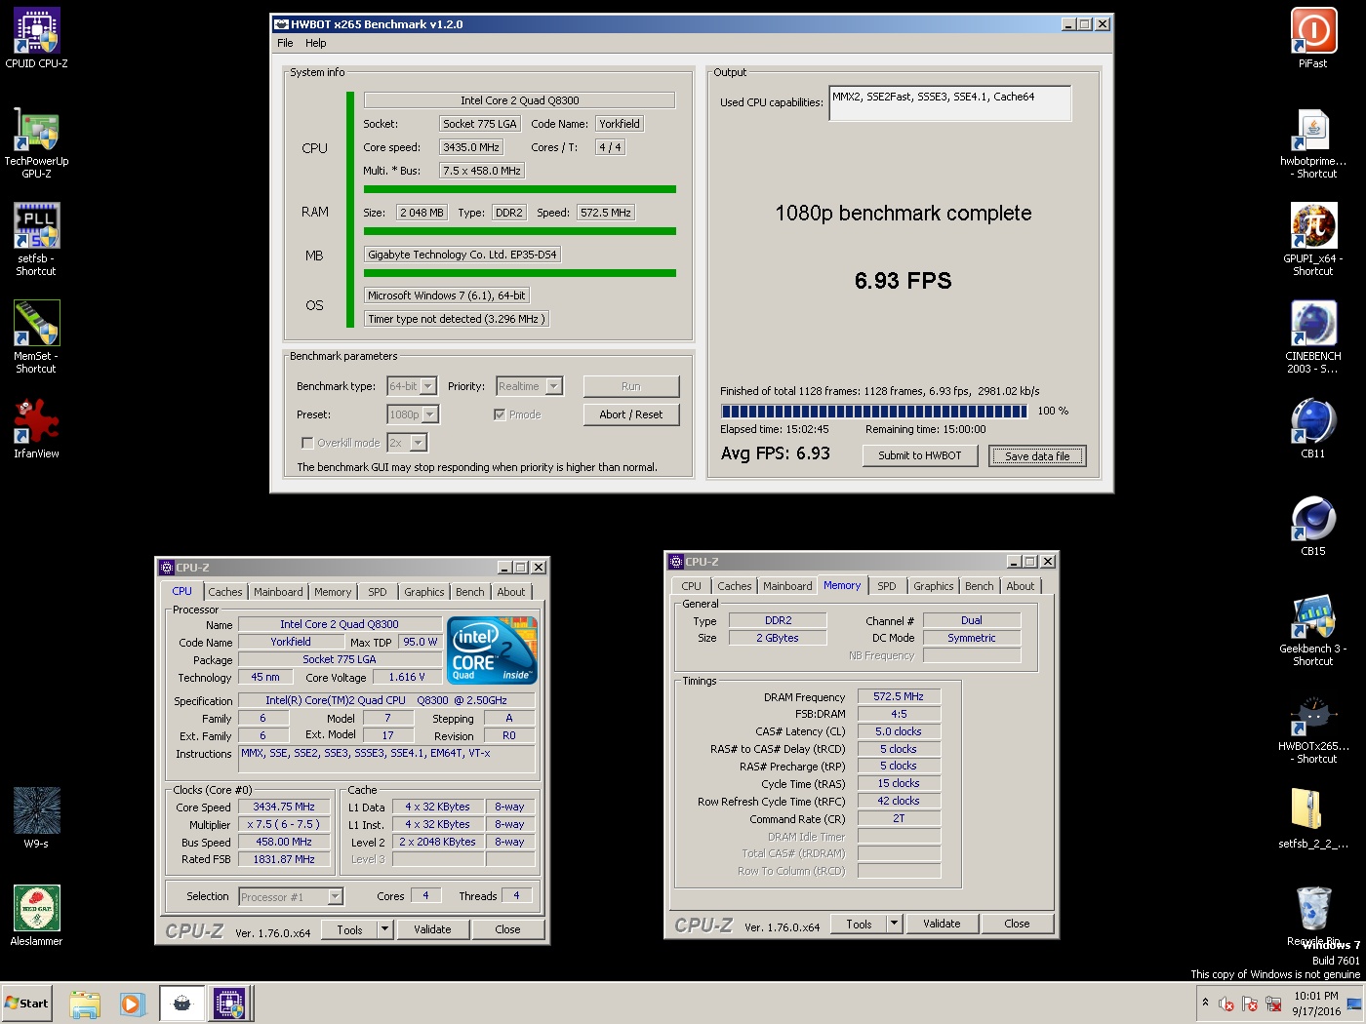
Task: Switch to Caches tab in left CPU-Z
Action: 225,592
